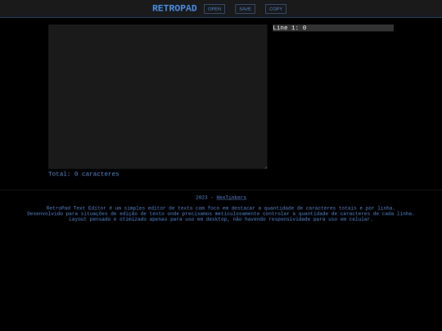Click the SAVE button
This screenshot has height=331, width=442.
tap(245, 9)
